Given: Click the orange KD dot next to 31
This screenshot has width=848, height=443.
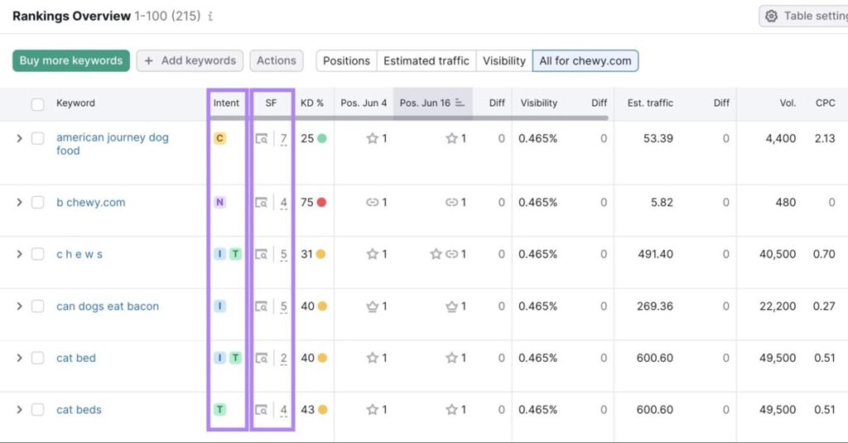Looking at the screenshot, I should pos(320,254).
